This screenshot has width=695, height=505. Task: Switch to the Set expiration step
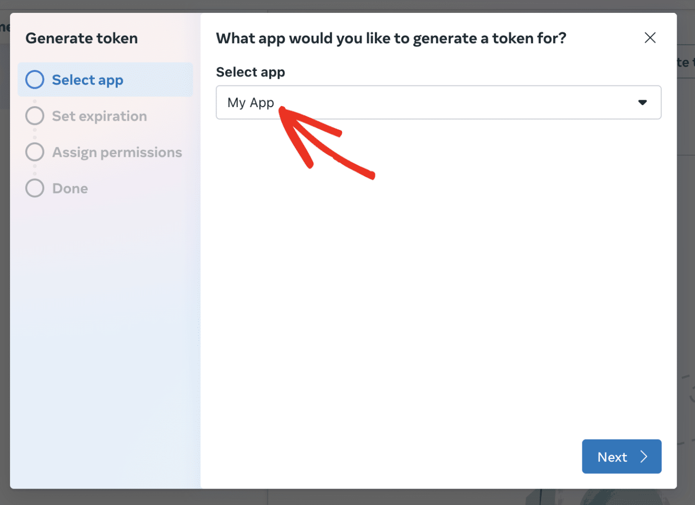tap(99, 116)
